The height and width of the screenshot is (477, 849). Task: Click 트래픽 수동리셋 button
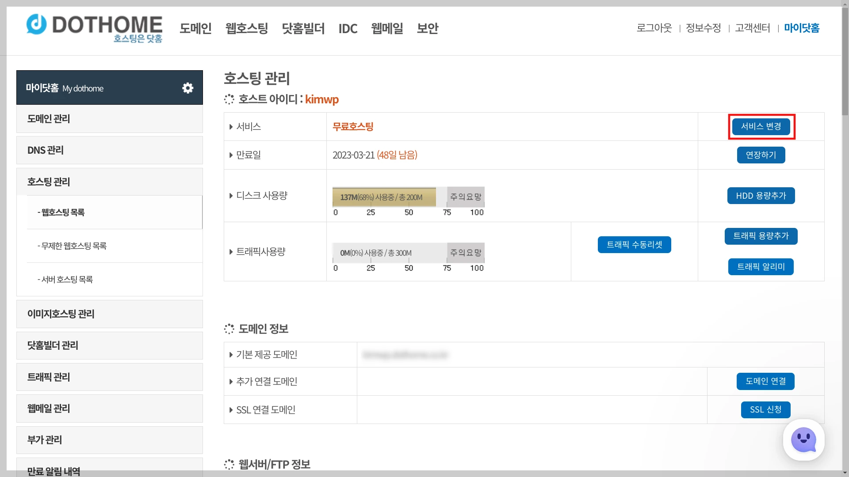[x=634, y=245]
